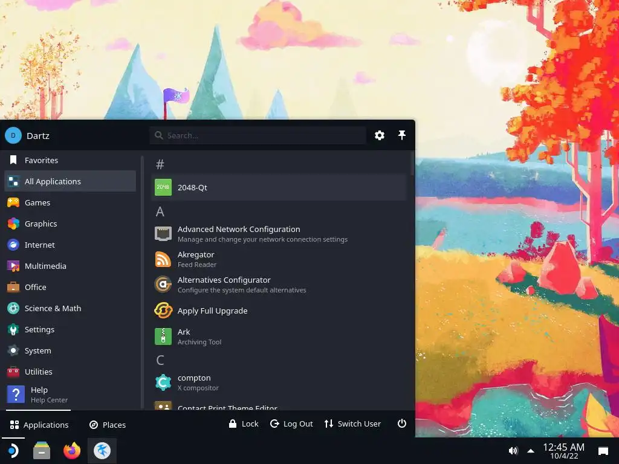This screenshot has height=464, width=619.
Task: Pin the application launcher open
Action: coord(402,135)
